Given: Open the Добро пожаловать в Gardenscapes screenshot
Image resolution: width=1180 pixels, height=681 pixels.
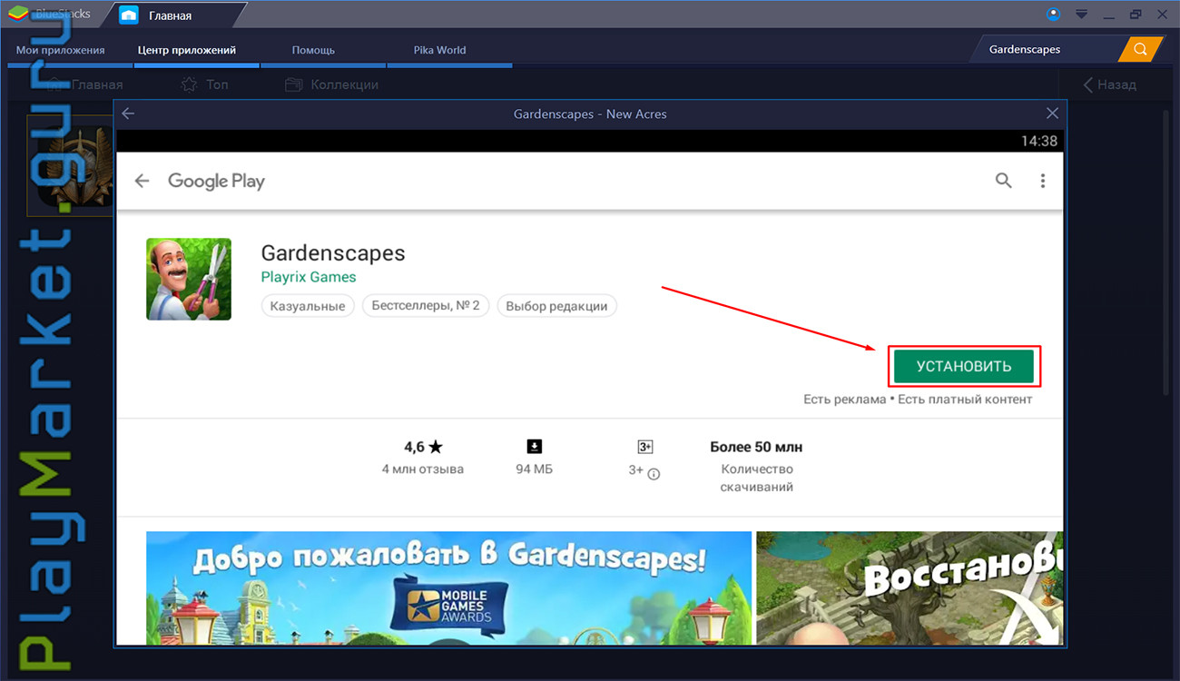Looking at the screenshot, I should 448,587.
